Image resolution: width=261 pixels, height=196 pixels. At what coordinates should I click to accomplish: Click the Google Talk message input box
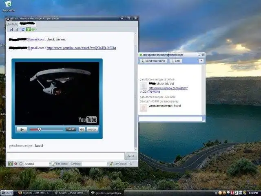click(170, 119)
